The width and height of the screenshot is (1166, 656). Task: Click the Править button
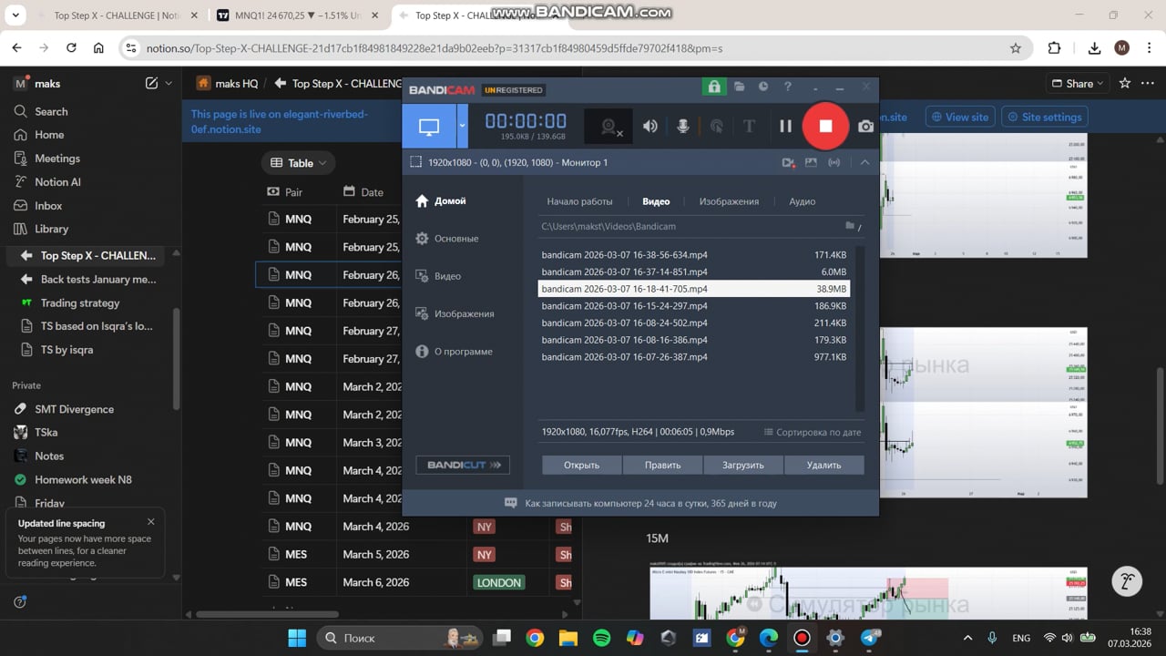[x=662, y=465]
